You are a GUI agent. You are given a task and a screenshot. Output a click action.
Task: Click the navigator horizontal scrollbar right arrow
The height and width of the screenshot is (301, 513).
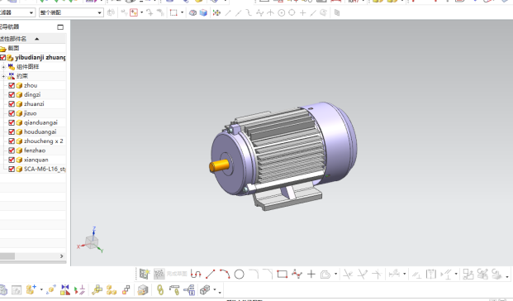[x=61, y=256]
